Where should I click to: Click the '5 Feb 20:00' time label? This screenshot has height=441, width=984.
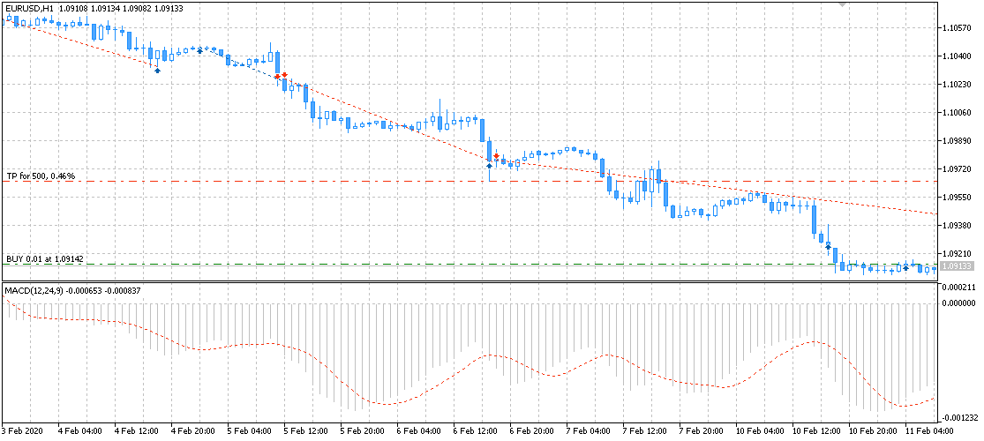361,431
